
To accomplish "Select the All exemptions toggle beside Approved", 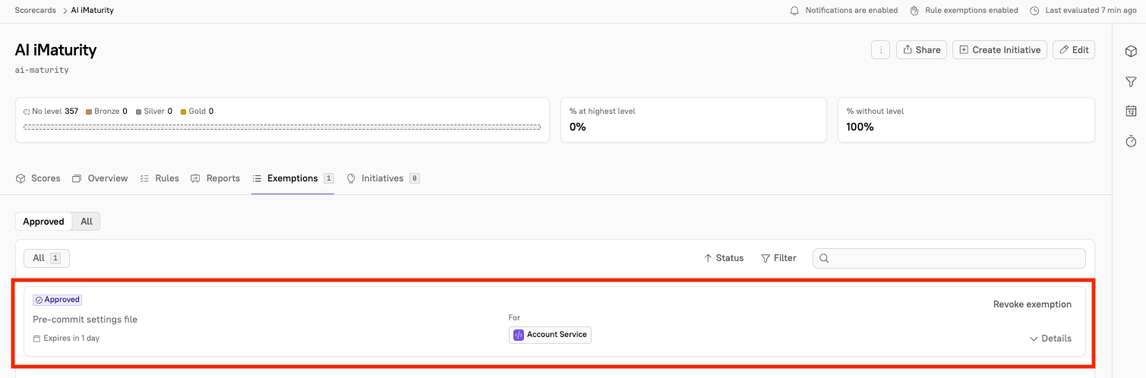I will pos(87,222).
